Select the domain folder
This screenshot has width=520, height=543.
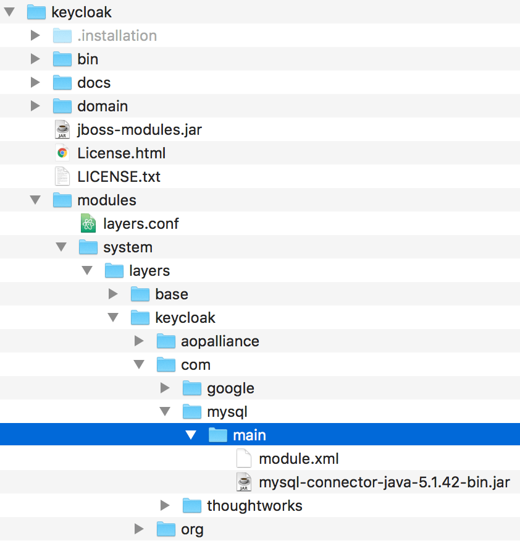(103, 106)
